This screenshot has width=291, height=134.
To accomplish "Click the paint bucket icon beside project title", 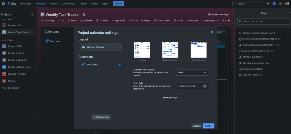I will coord(84,15).
